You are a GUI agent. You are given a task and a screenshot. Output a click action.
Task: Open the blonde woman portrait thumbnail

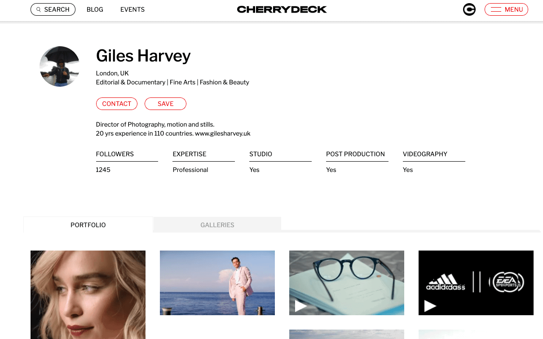click(x=88, y=295)
